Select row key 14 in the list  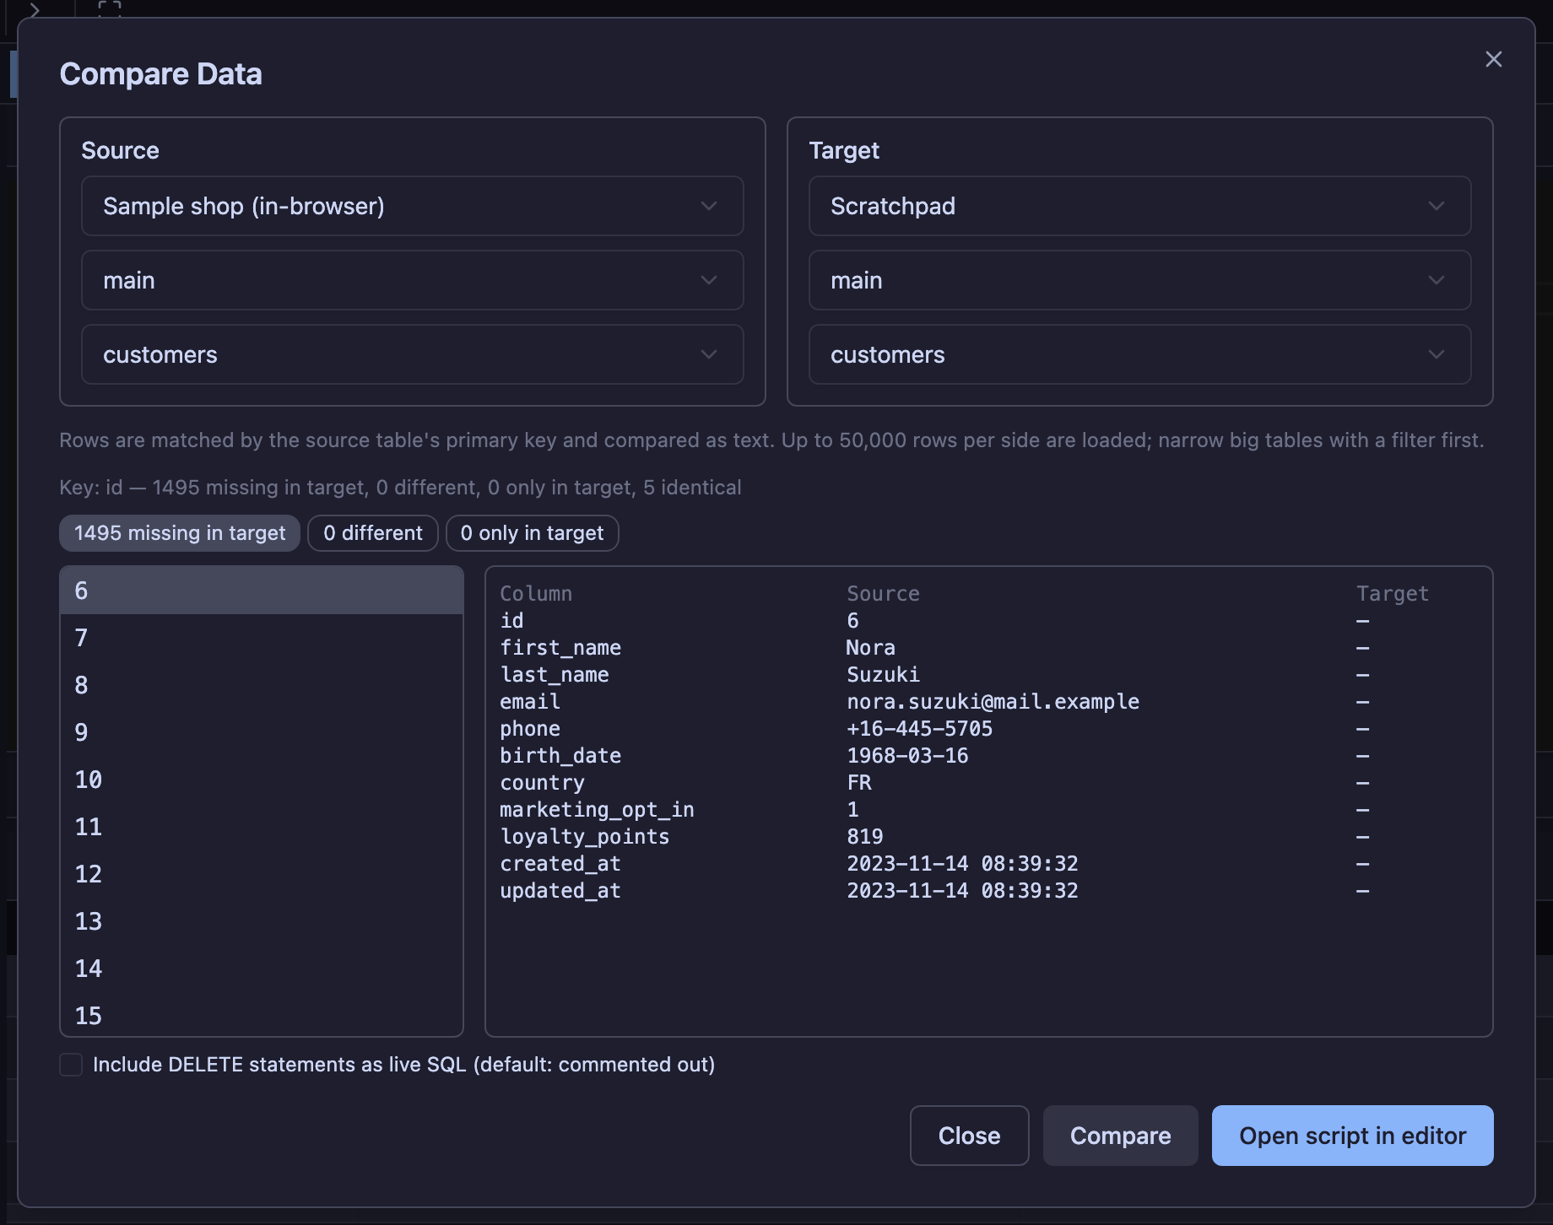click(x=262, y=969)
